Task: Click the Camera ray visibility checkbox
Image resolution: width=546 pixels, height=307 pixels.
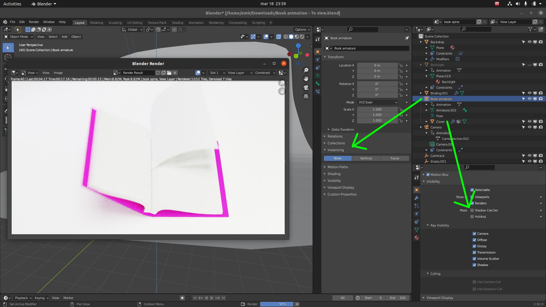Action: [474, 234]
